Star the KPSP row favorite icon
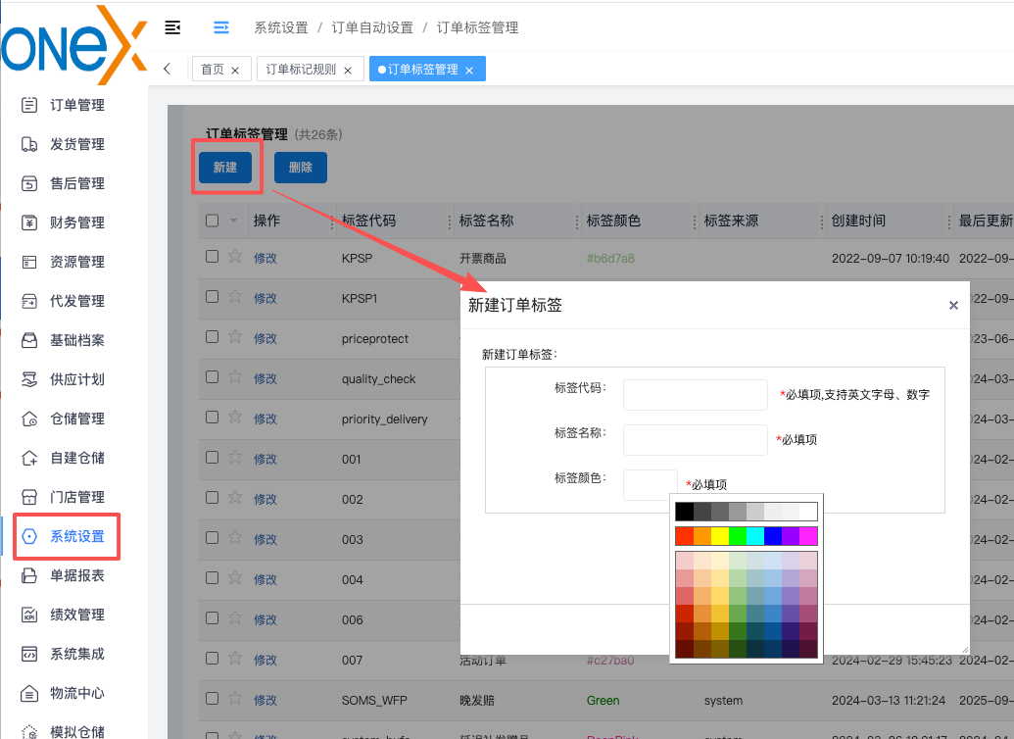Viewport: 1014px width, 739px height. tap(235, 257)
